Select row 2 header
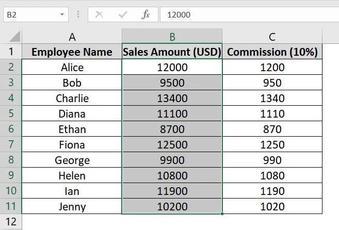339x230 pixels. click(x=11, y=67)
